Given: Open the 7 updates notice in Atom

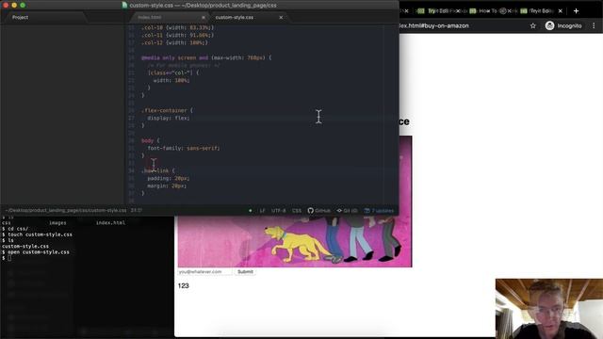Looking at the screenshot, I should tap(379, 211).
